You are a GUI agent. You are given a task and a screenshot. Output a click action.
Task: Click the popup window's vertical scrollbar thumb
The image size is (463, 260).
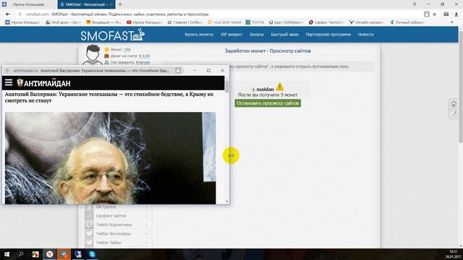click(226, 87)
